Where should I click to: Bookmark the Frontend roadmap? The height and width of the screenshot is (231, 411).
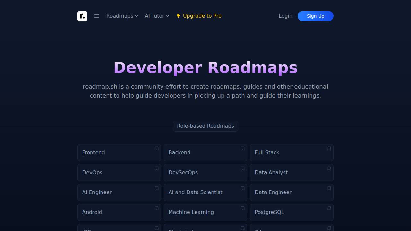point(156,149)
